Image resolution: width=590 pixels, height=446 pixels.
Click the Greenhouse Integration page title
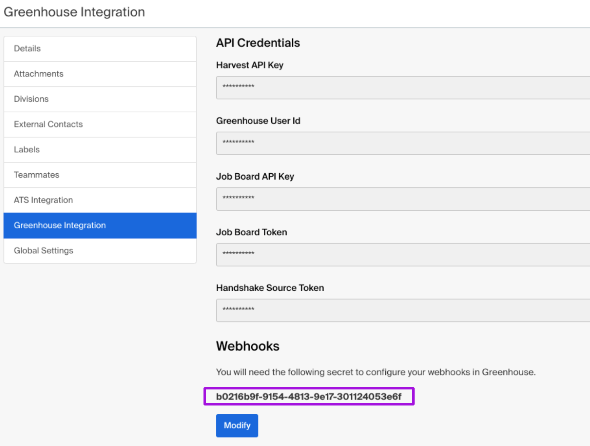coord(74,12)
